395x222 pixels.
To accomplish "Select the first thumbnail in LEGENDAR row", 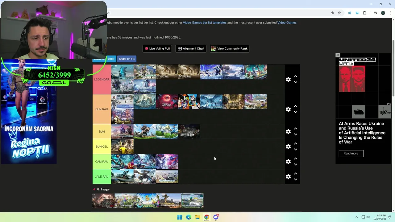I will (123, 72).
